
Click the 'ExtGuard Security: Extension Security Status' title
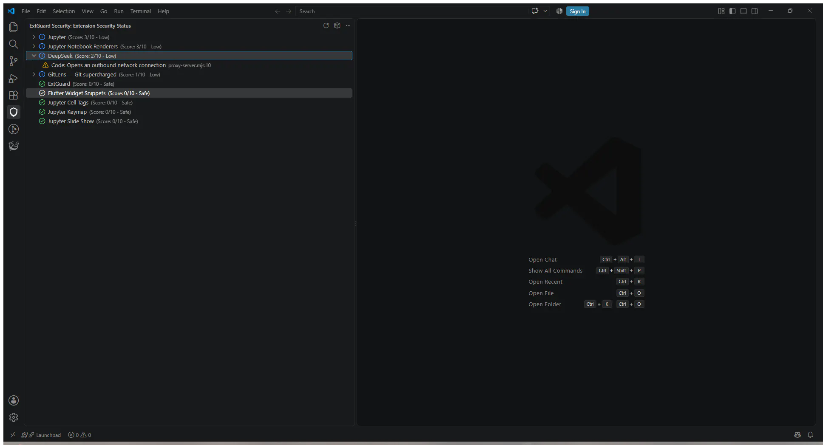tap(80, 26)
